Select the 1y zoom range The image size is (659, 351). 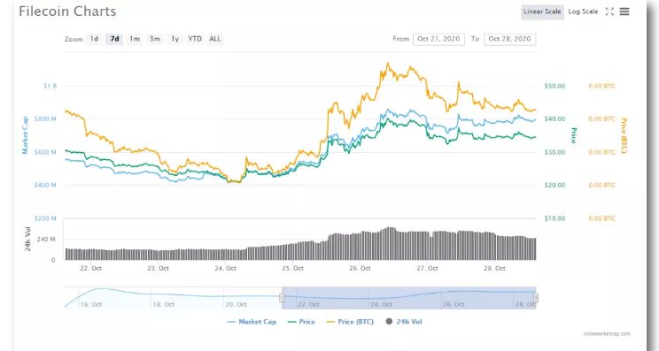[x=174, y=39]
